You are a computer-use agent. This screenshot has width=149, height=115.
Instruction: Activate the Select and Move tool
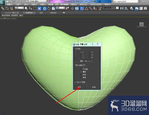click(45, 8)
